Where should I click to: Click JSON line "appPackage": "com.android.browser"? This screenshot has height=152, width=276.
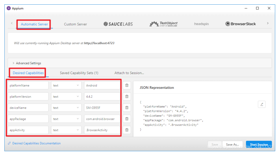pos(173,120)
